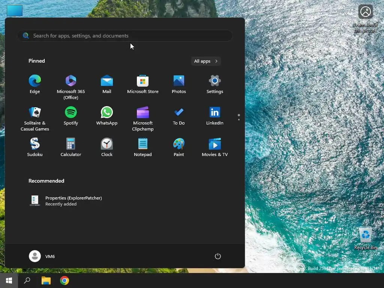This screenshot has height=288, width=384.
Task: Click the "Recently added" text
Action: [61, 204]
